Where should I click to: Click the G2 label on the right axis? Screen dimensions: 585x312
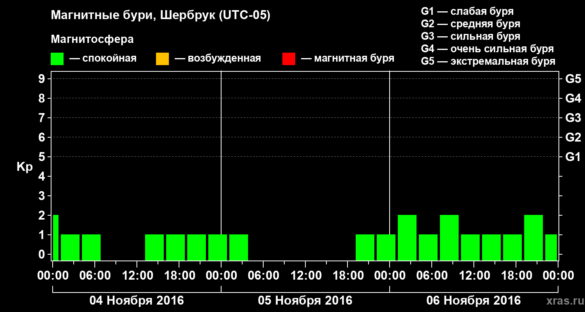573,137
